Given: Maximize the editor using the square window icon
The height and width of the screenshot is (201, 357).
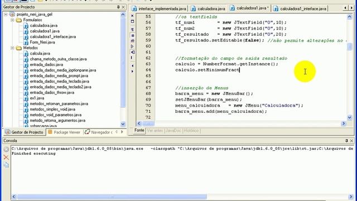Looking at the screenshot, I should pos(132,21).
